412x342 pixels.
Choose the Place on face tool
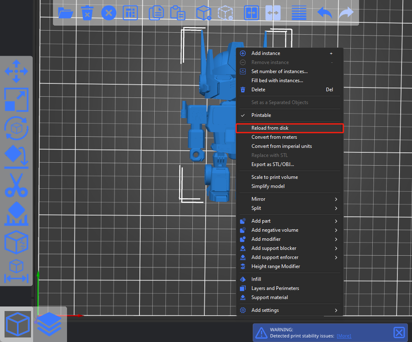(x=16, y=157)
